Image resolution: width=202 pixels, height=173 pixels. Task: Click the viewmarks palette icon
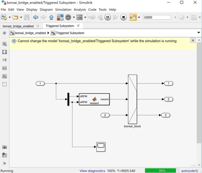[x=4, y=155]
